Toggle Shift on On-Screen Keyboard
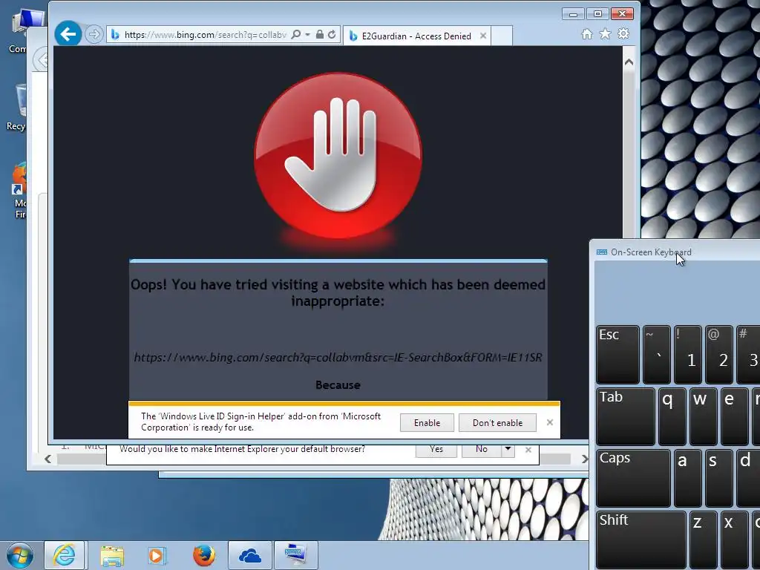Viewport: 760px width, 570px height. click(641, 540)
